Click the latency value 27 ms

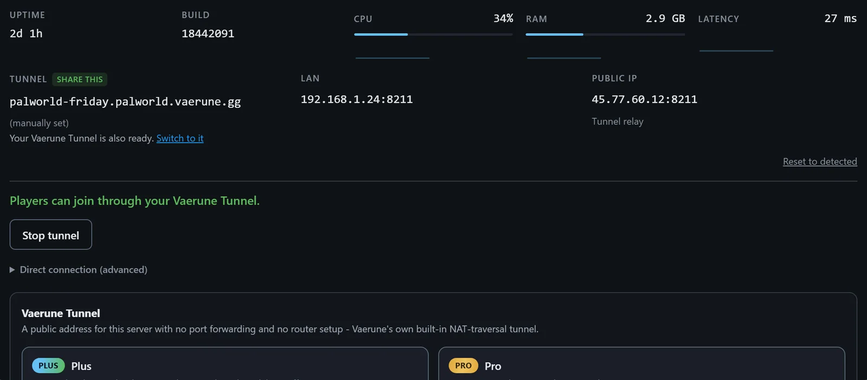tap(840, 18)
